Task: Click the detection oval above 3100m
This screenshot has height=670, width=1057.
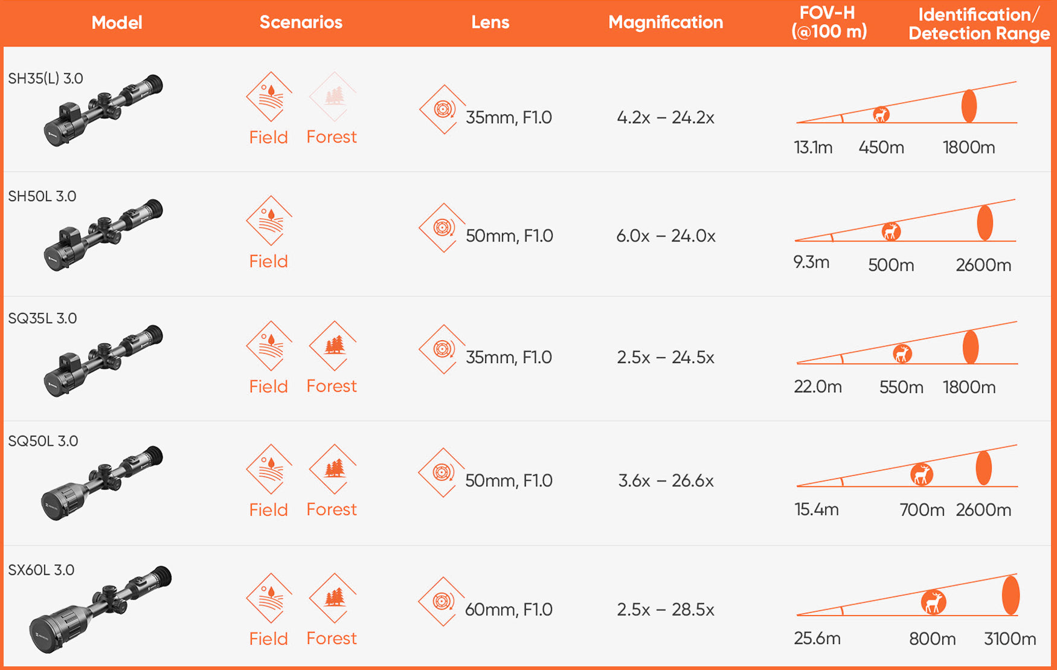Action: point(1010,595)
